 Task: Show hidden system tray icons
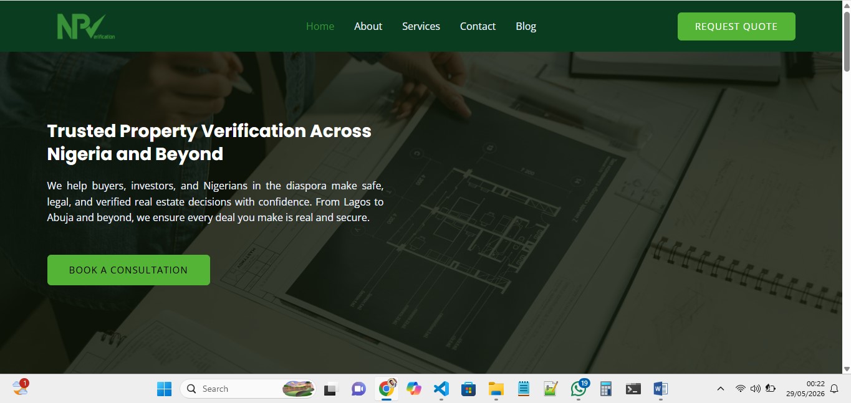point(721,389)
